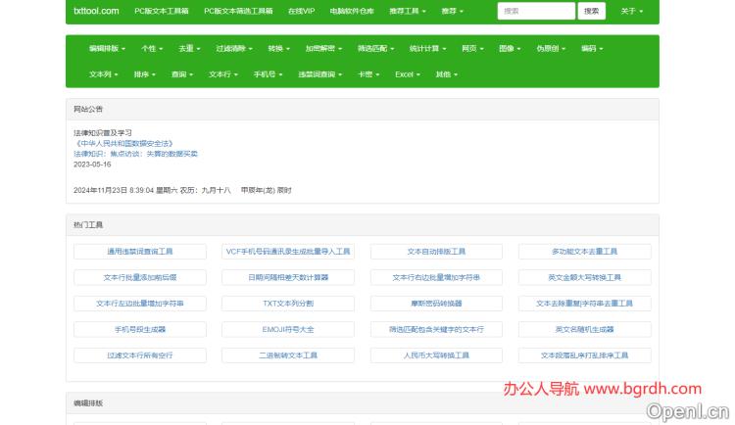Viewport: 735px width, 425px height.
Task: Expand the Excel category dropdown
Action: tap(408, 74)
